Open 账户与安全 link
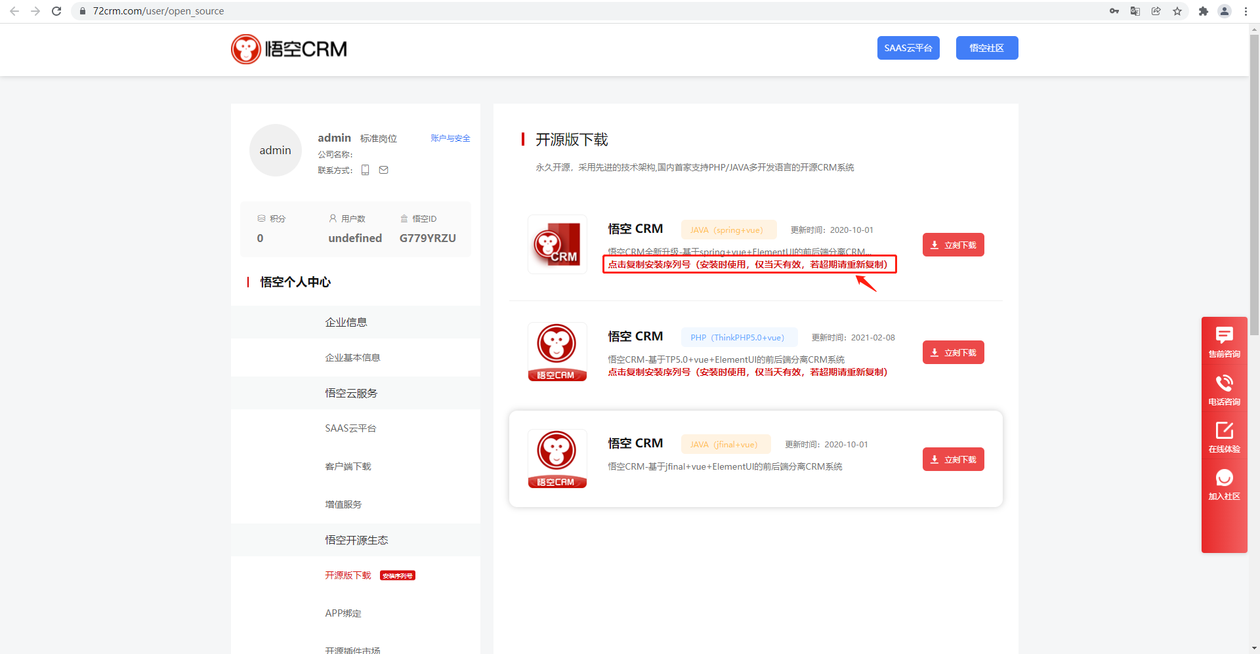 (450, 138)
